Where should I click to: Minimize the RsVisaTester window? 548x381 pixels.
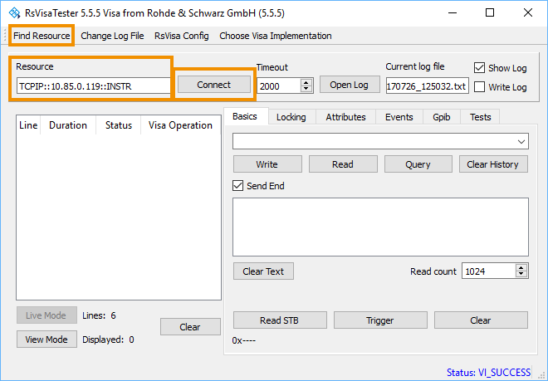click(453, 13)
